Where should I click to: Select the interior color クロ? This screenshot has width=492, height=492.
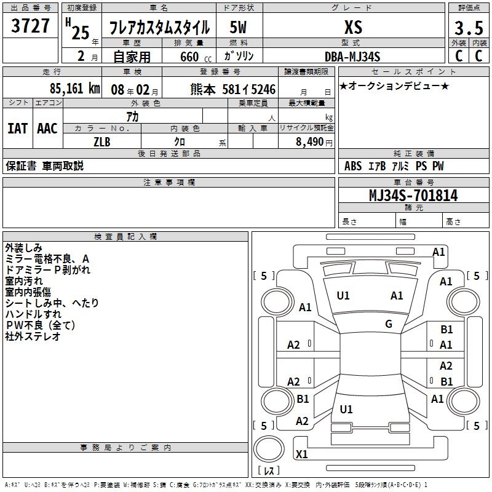point(180,142)
